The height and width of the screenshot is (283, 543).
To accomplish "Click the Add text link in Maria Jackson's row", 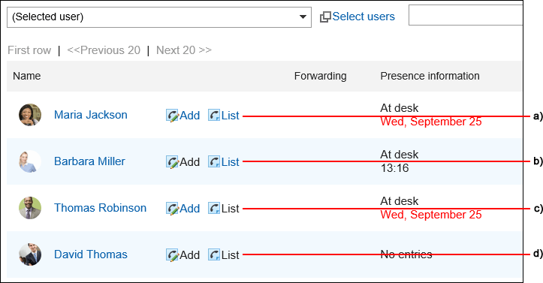I will (x=190, y=115).
